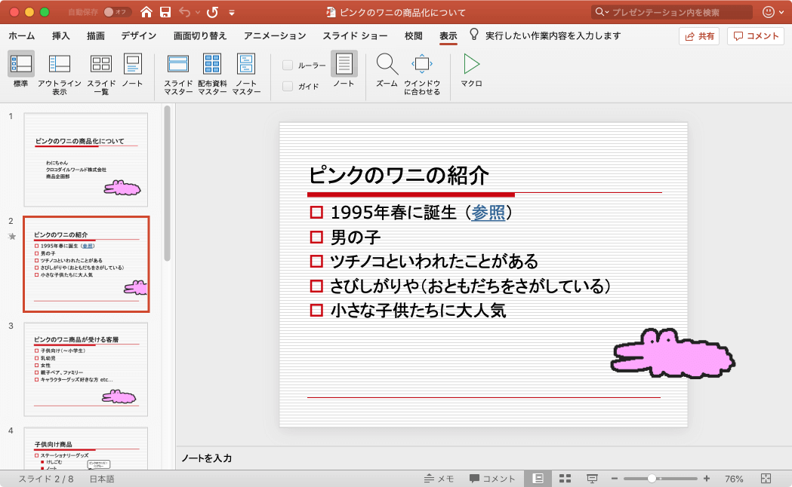
Task: Open the Transitions (画面切り替え) tab
Action: (x=200, y=35)
